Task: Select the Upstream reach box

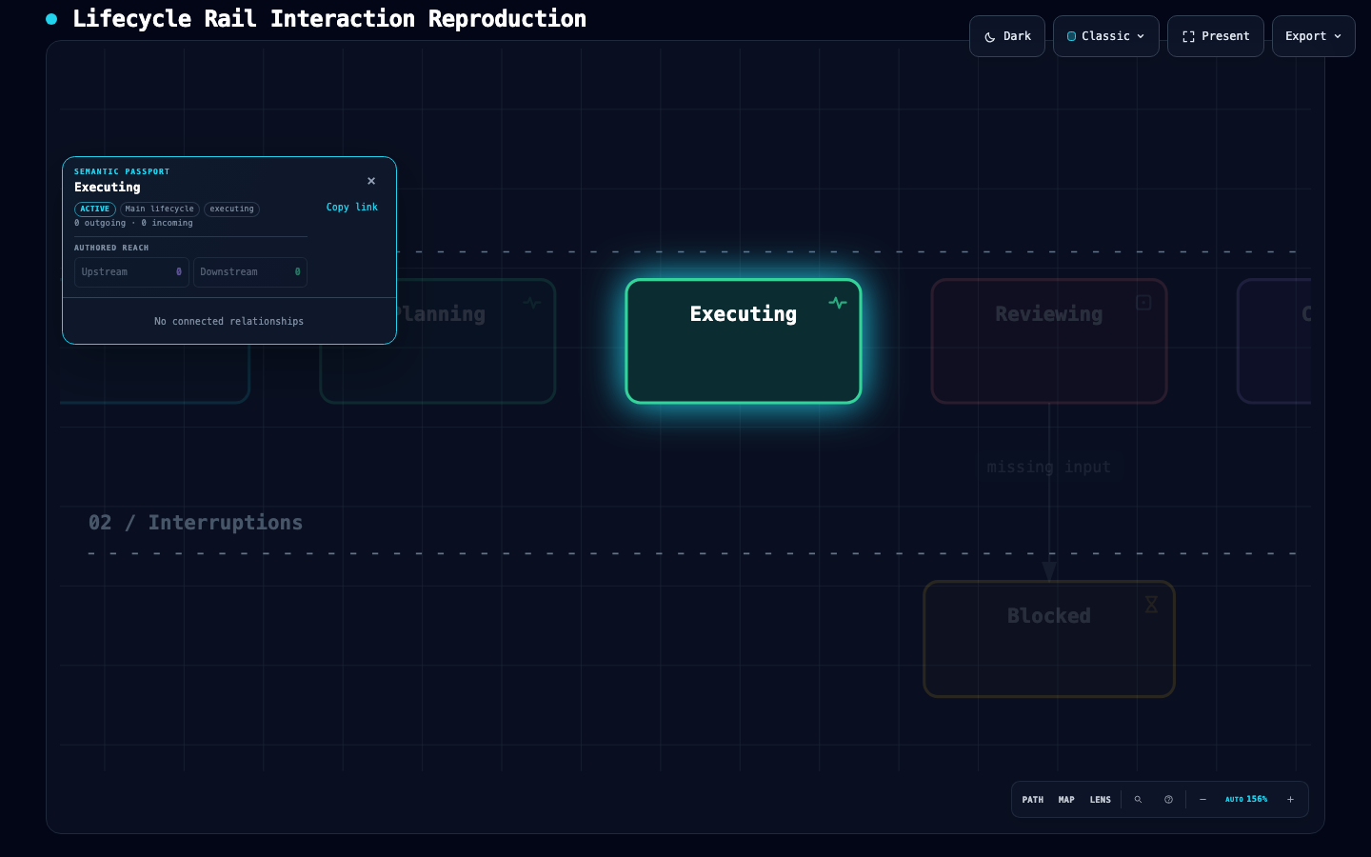Action: (131, 271)
